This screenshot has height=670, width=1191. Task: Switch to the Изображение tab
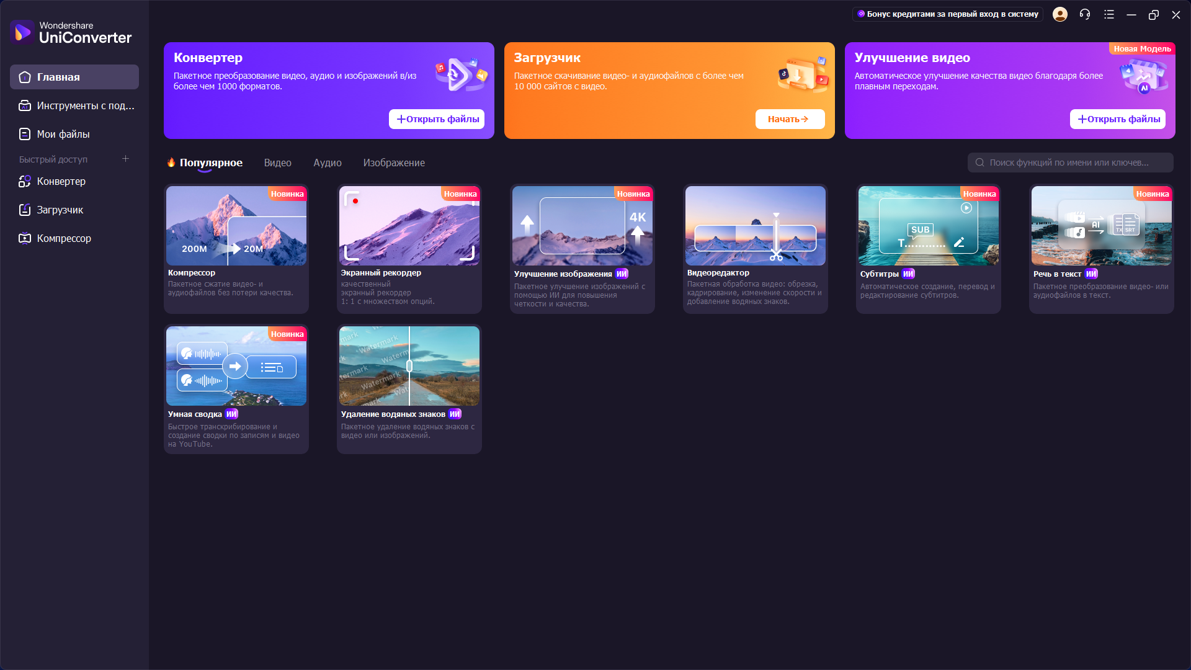(x=394, y=163)
